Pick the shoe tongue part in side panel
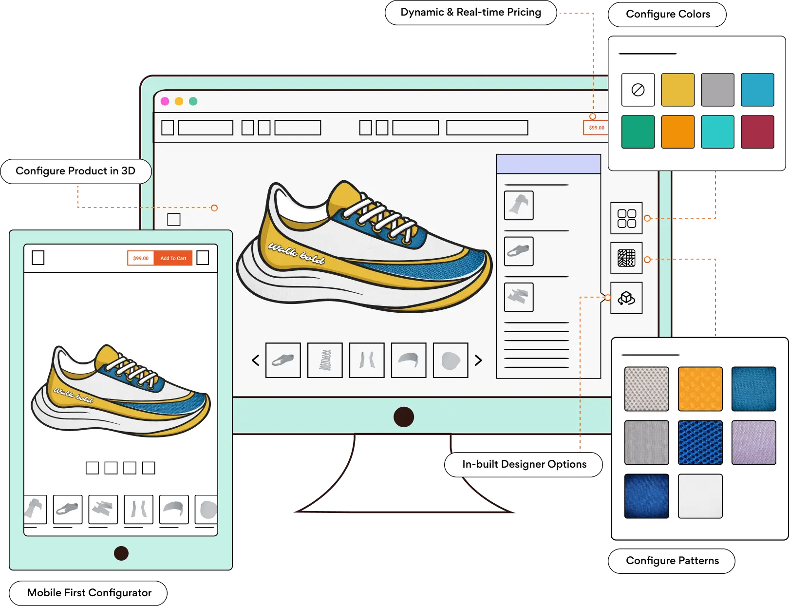789x606 pixels. point(519,206)
